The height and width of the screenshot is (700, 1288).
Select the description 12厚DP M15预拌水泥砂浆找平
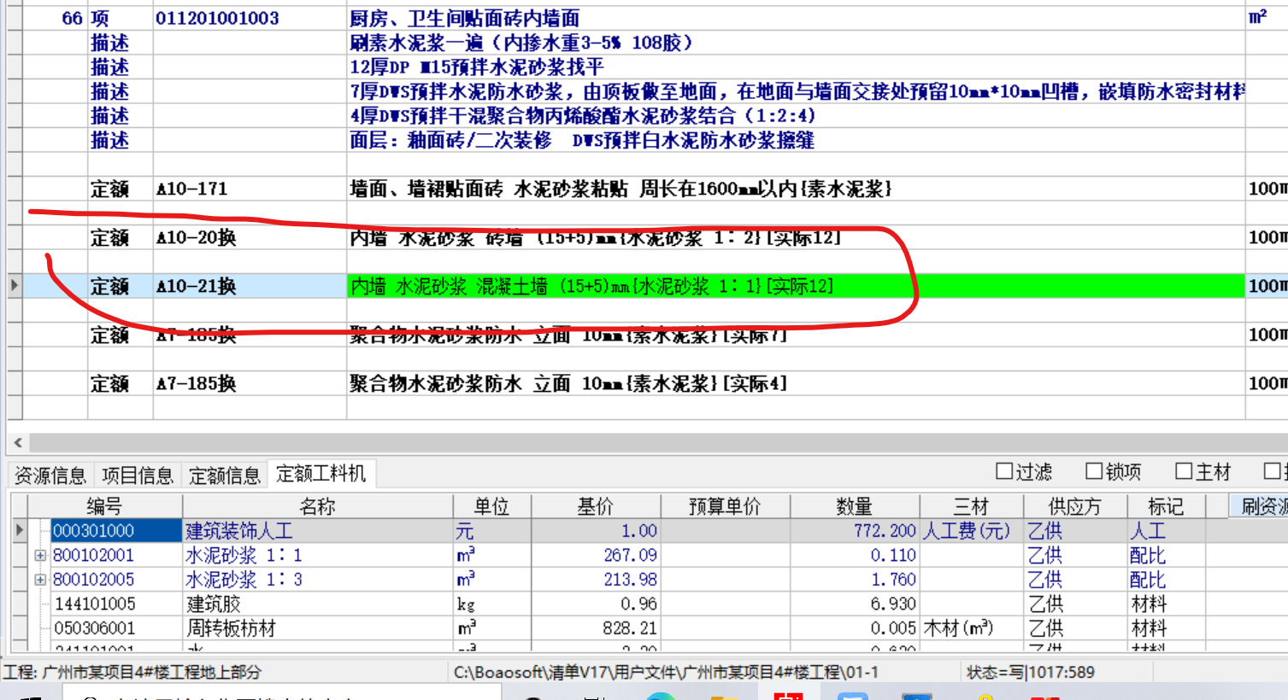point(476,67)
